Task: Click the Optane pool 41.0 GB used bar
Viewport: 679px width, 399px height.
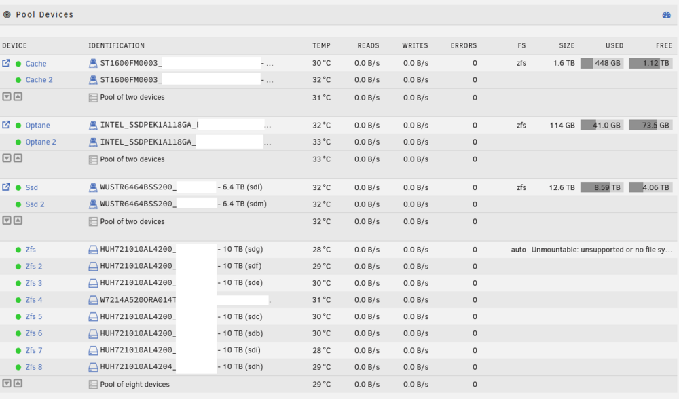Action: [602, 125]
